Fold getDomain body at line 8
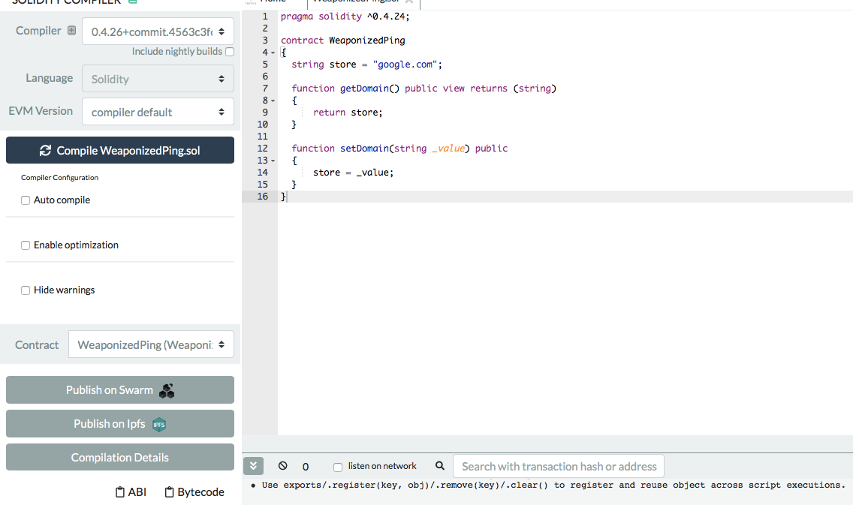 click(x=273, y=101)
